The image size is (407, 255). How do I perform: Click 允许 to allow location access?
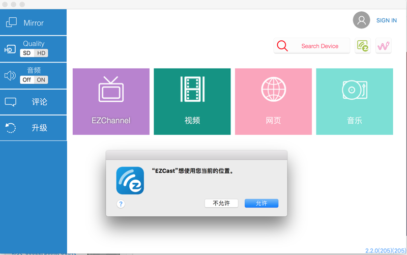pos(261,203)
